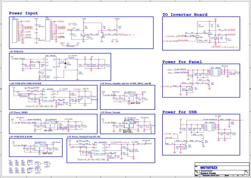The height and width of the screenshot is (178, 251).
Task: Click the MST6I78ZX title block text
Action: (209, 168)
